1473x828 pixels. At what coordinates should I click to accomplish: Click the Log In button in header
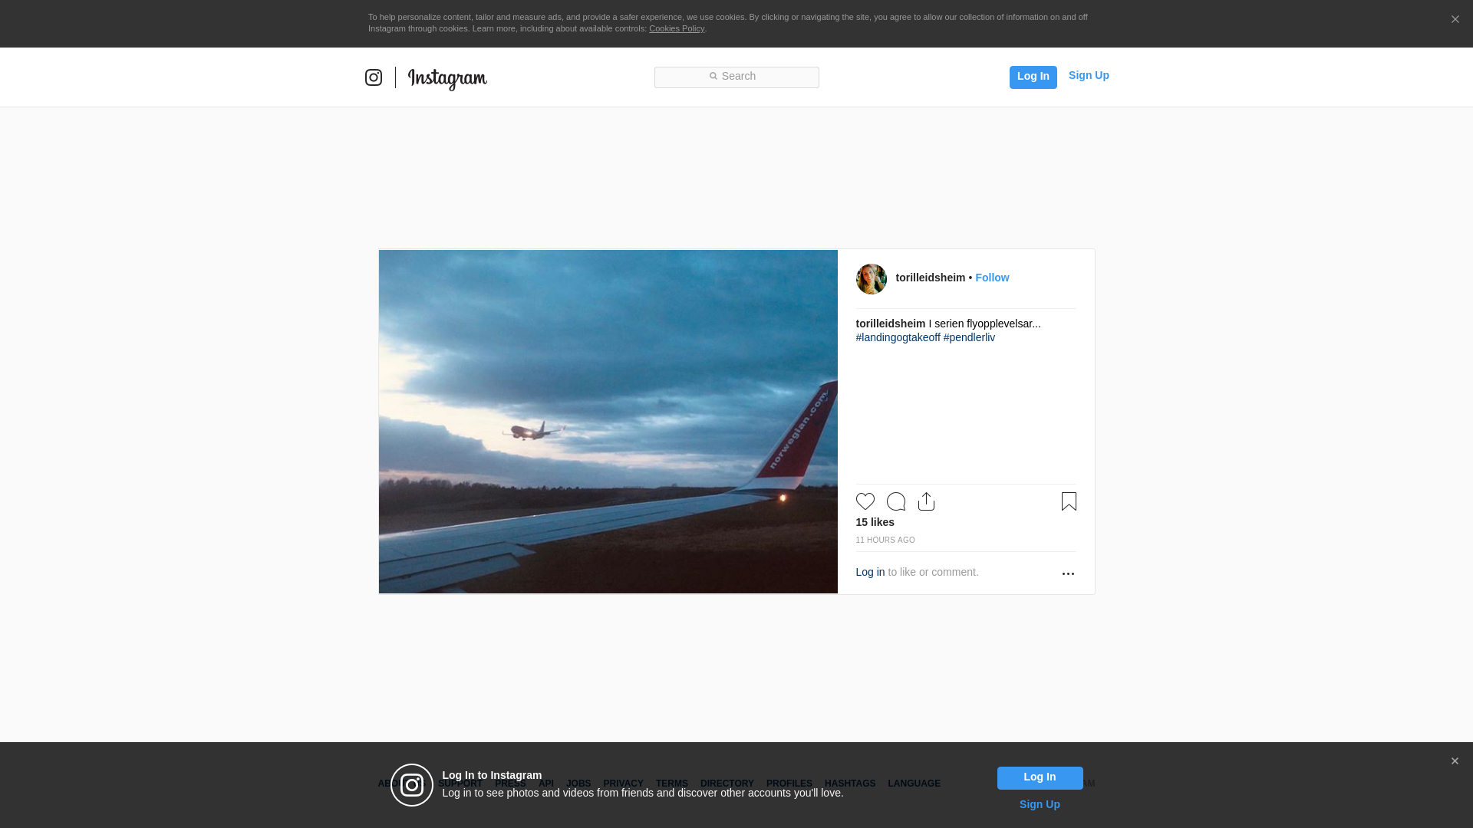(1033, 77)
